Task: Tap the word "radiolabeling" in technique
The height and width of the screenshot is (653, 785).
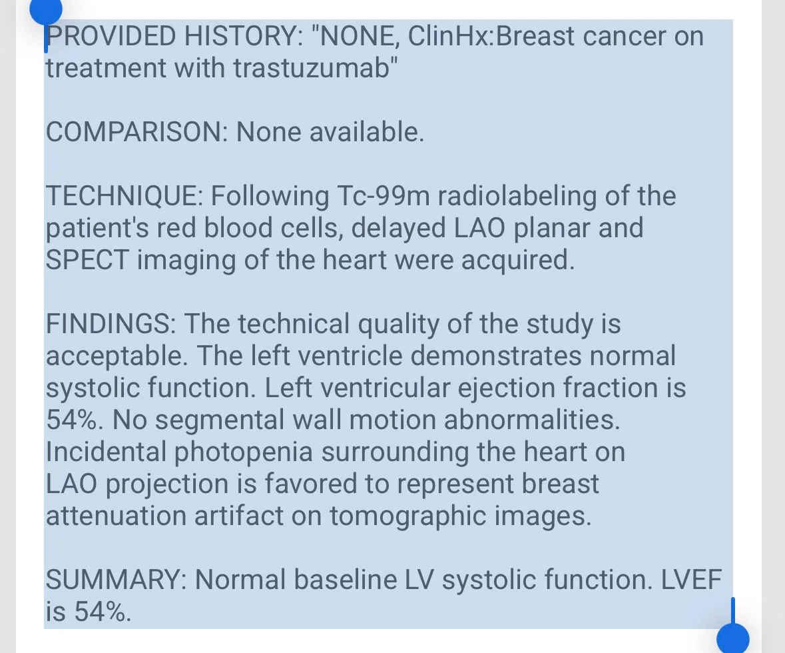Action: click(x=517, y=195)
